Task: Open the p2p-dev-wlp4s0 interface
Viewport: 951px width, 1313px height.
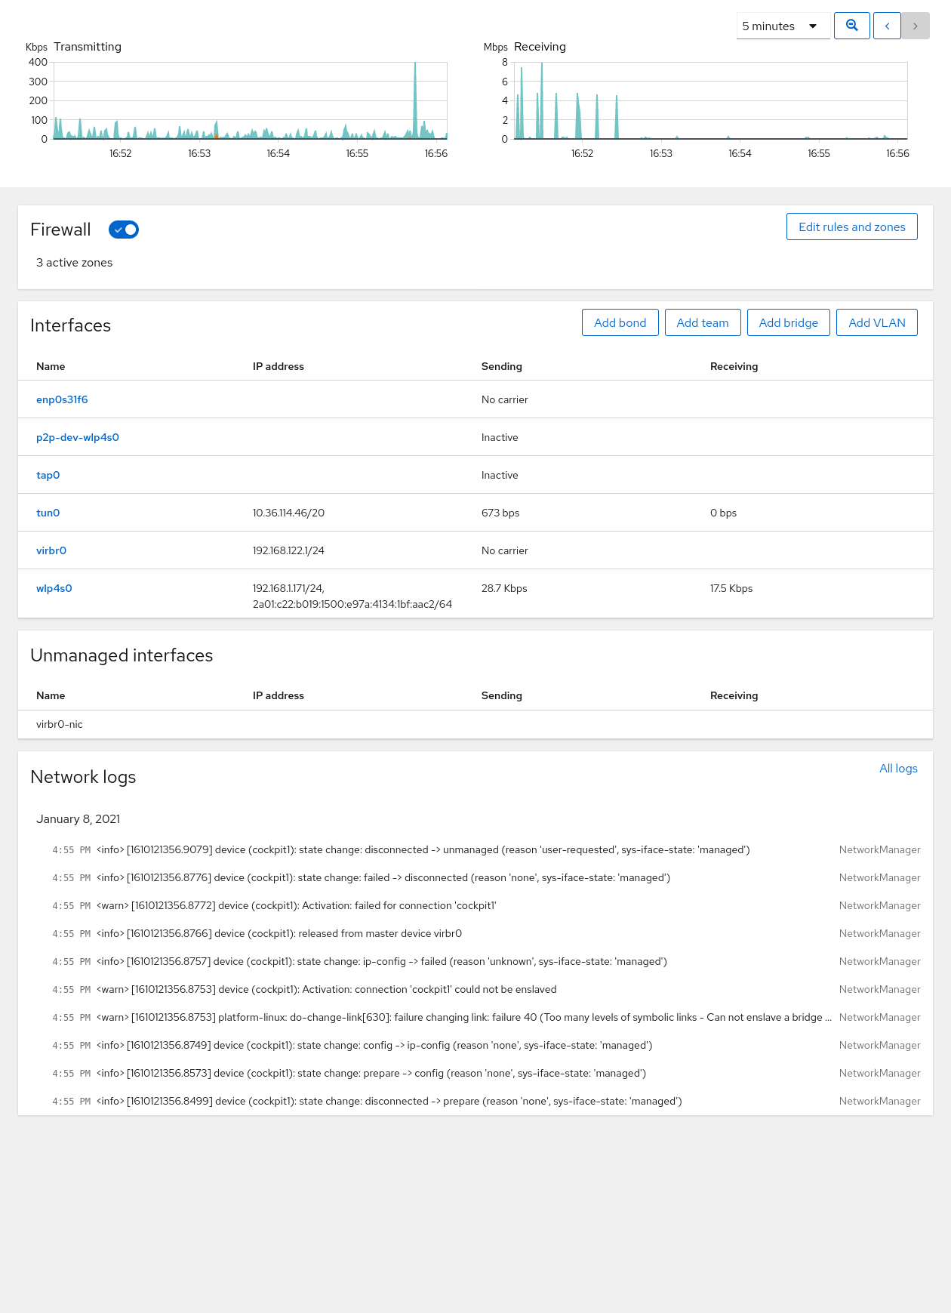Action: point(78,437)
